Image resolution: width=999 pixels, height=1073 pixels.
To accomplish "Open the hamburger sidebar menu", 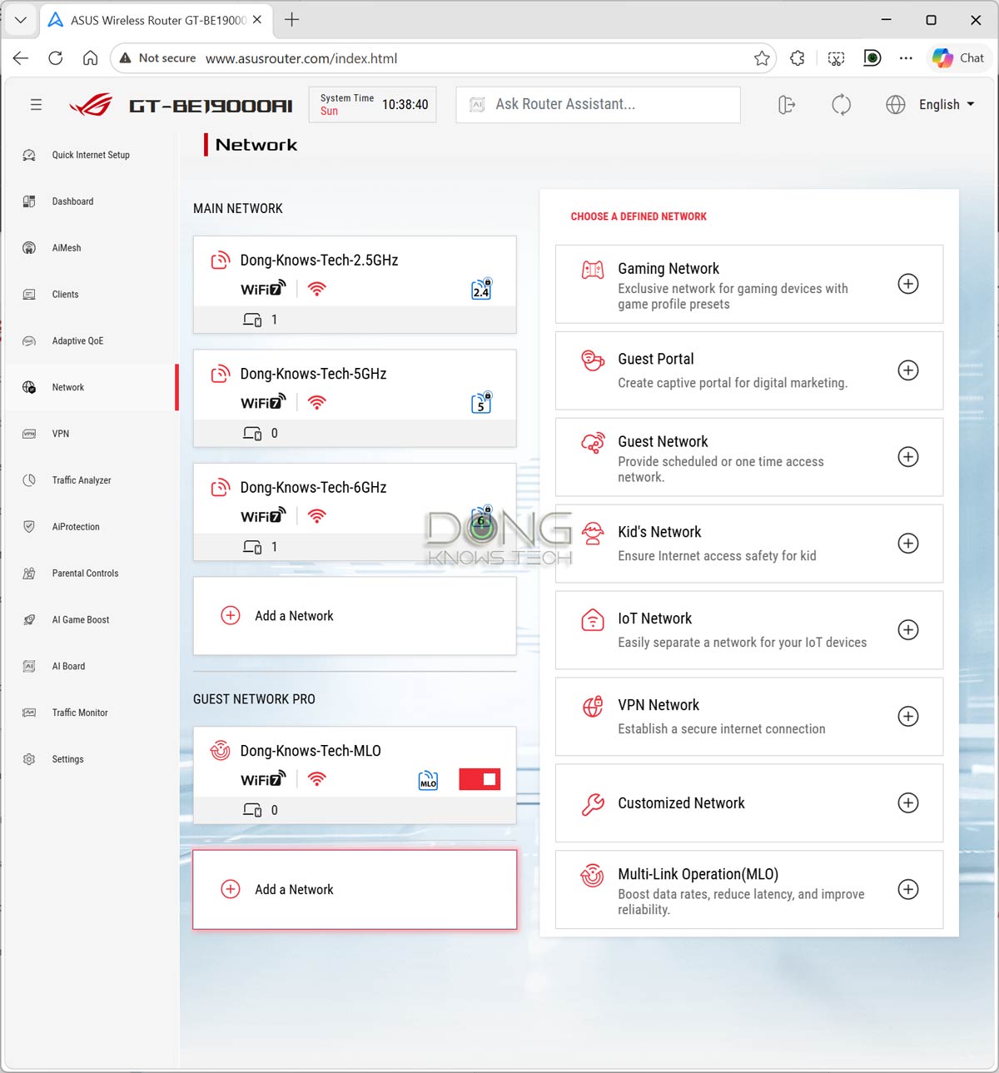I will [36, 105].
